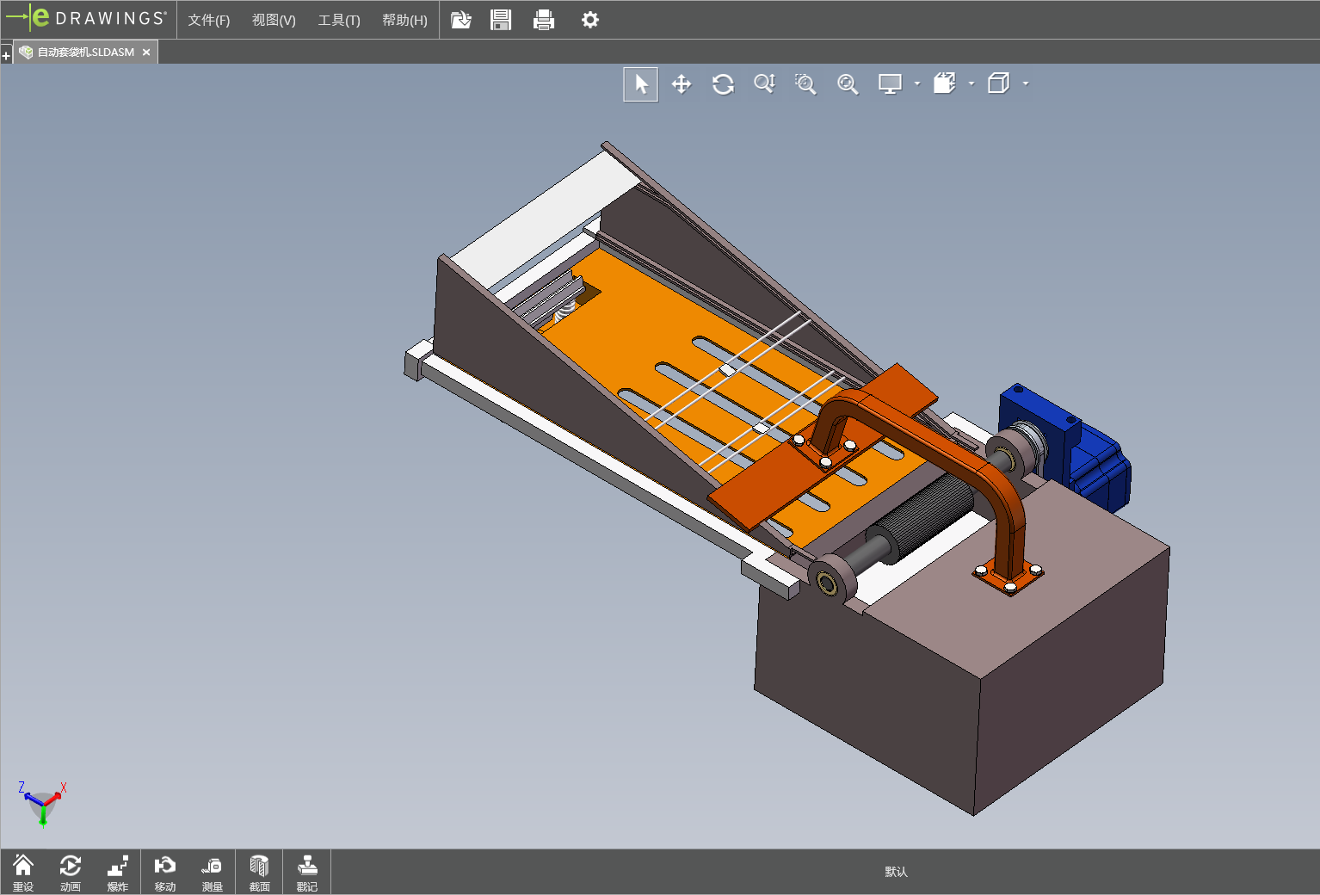Choose the Zoom to Area tool

[x=805, y=84]
